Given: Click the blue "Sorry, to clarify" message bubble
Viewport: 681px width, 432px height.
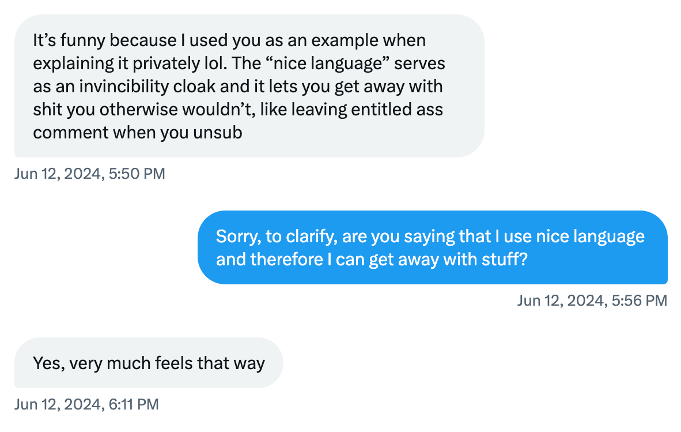Looking at the screenshot, I should click(x=432, y=247).
